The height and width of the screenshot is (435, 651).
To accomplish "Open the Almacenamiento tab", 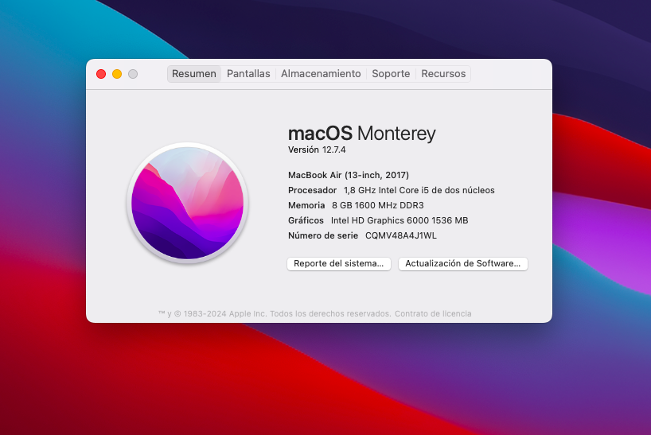I will (321, 74).
